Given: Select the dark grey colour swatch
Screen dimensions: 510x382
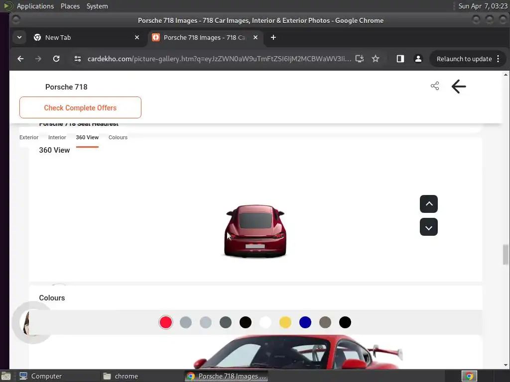Looking at the screenshot, I should click(226, 322).
